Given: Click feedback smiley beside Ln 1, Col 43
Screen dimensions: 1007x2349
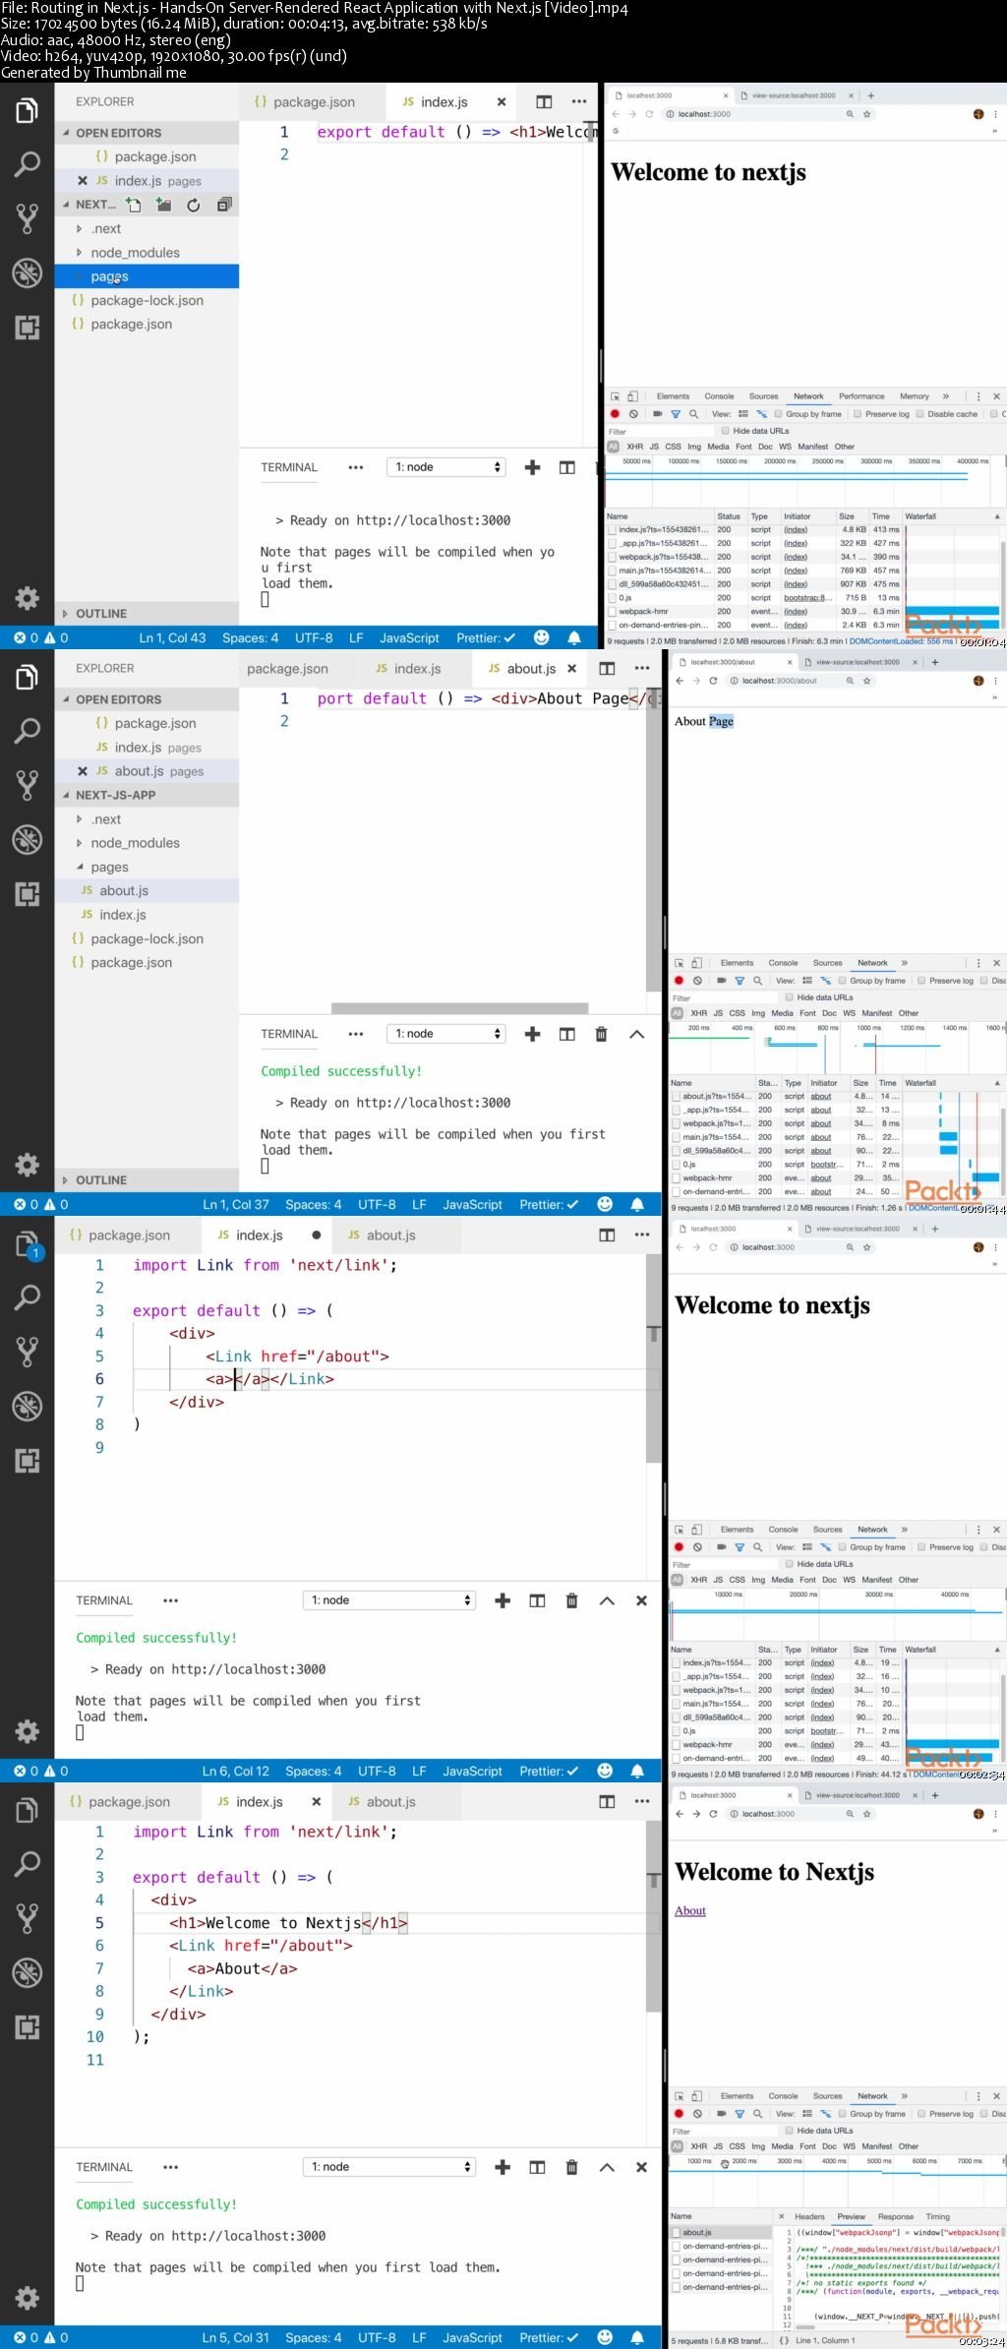Looking at the screenshot, I should coord(541,637).
